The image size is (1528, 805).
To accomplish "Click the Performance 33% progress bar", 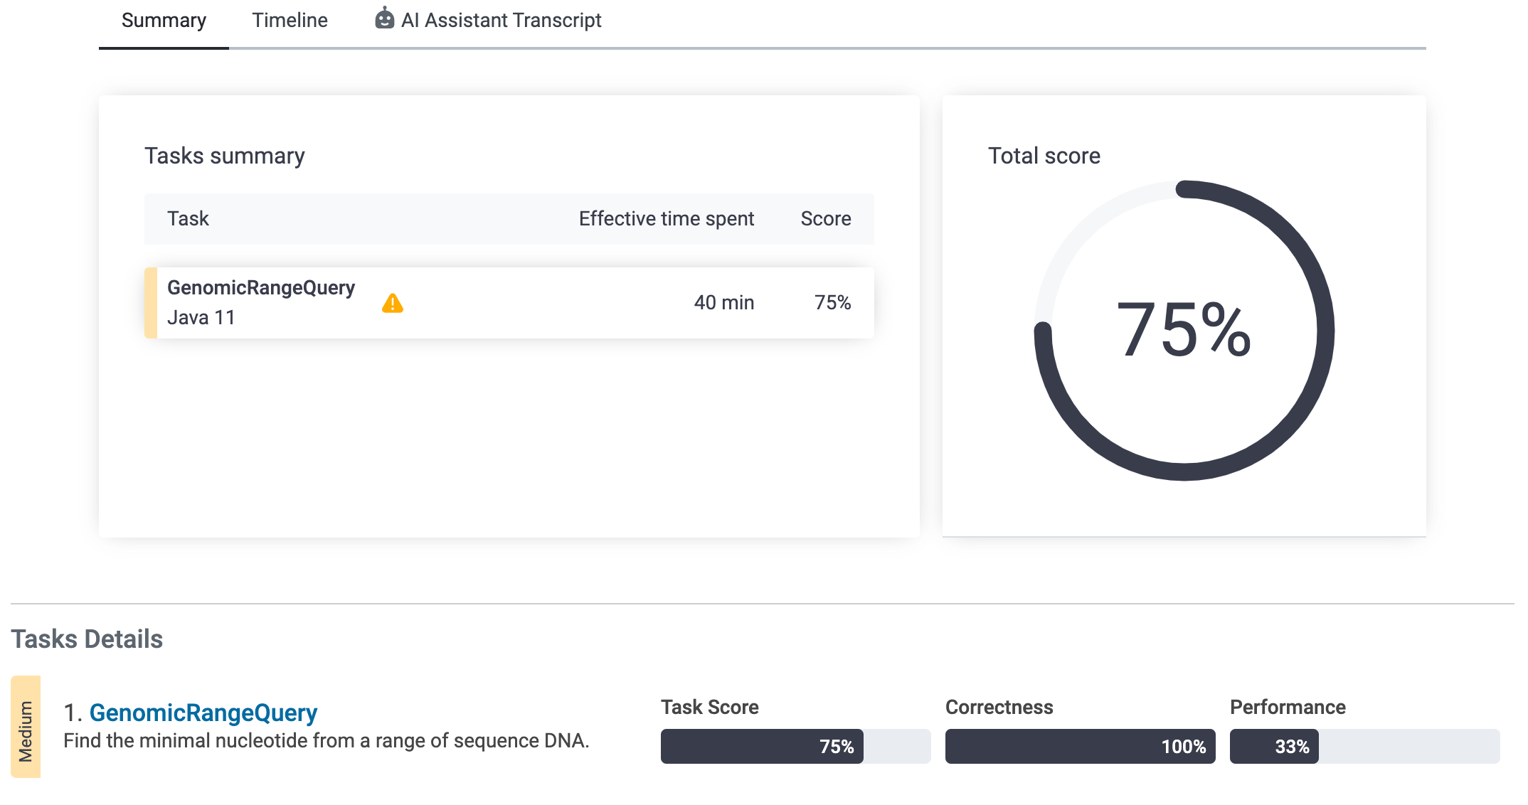I will click(1364, 746).
